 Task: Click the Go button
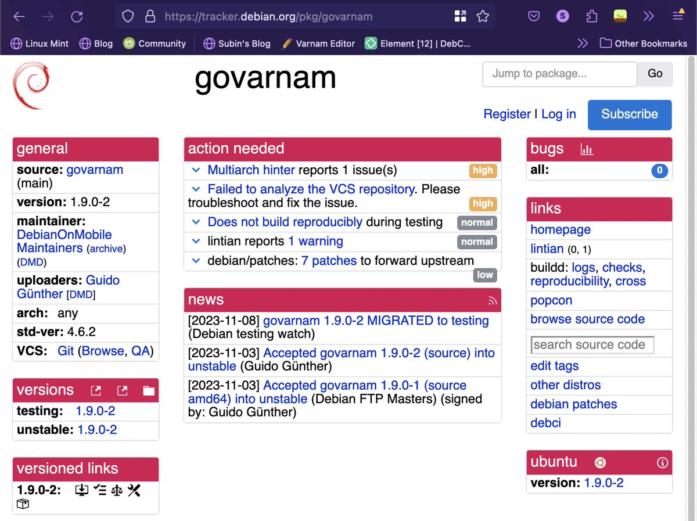point(655,74)
